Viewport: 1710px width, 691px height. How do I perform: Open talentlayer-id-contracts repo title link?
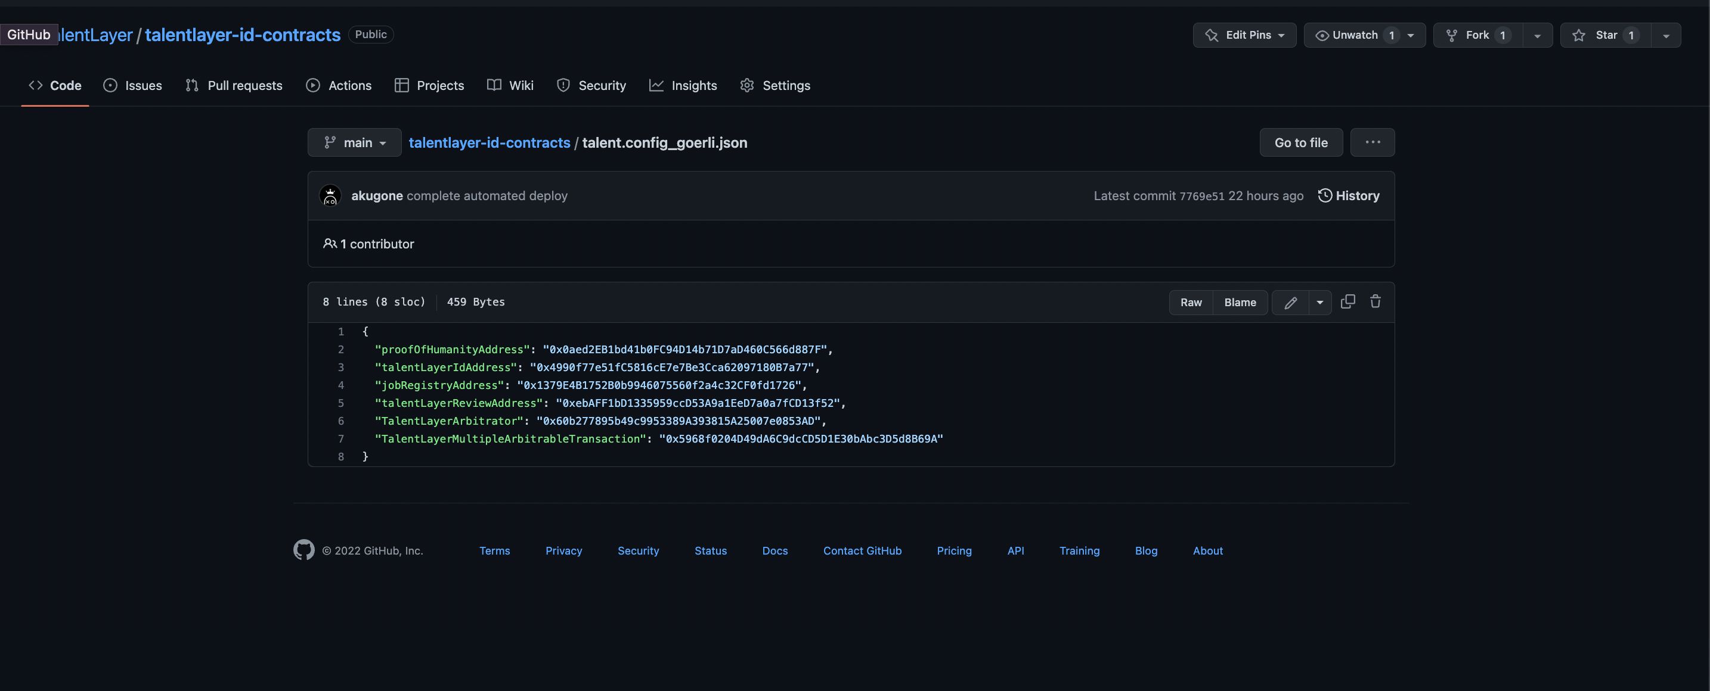[x=243, y=35]
